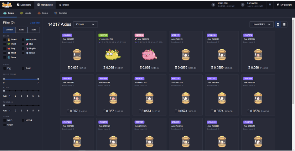Check the Origin checkbox
Viewport: 295px width, 151px height.
5,125
